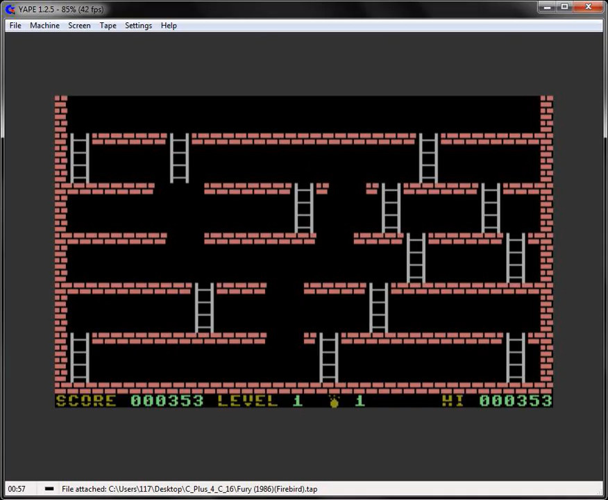608x500 pixels.
Task: Click the SCORE label in the game
Action: click(x=85, y=401)
